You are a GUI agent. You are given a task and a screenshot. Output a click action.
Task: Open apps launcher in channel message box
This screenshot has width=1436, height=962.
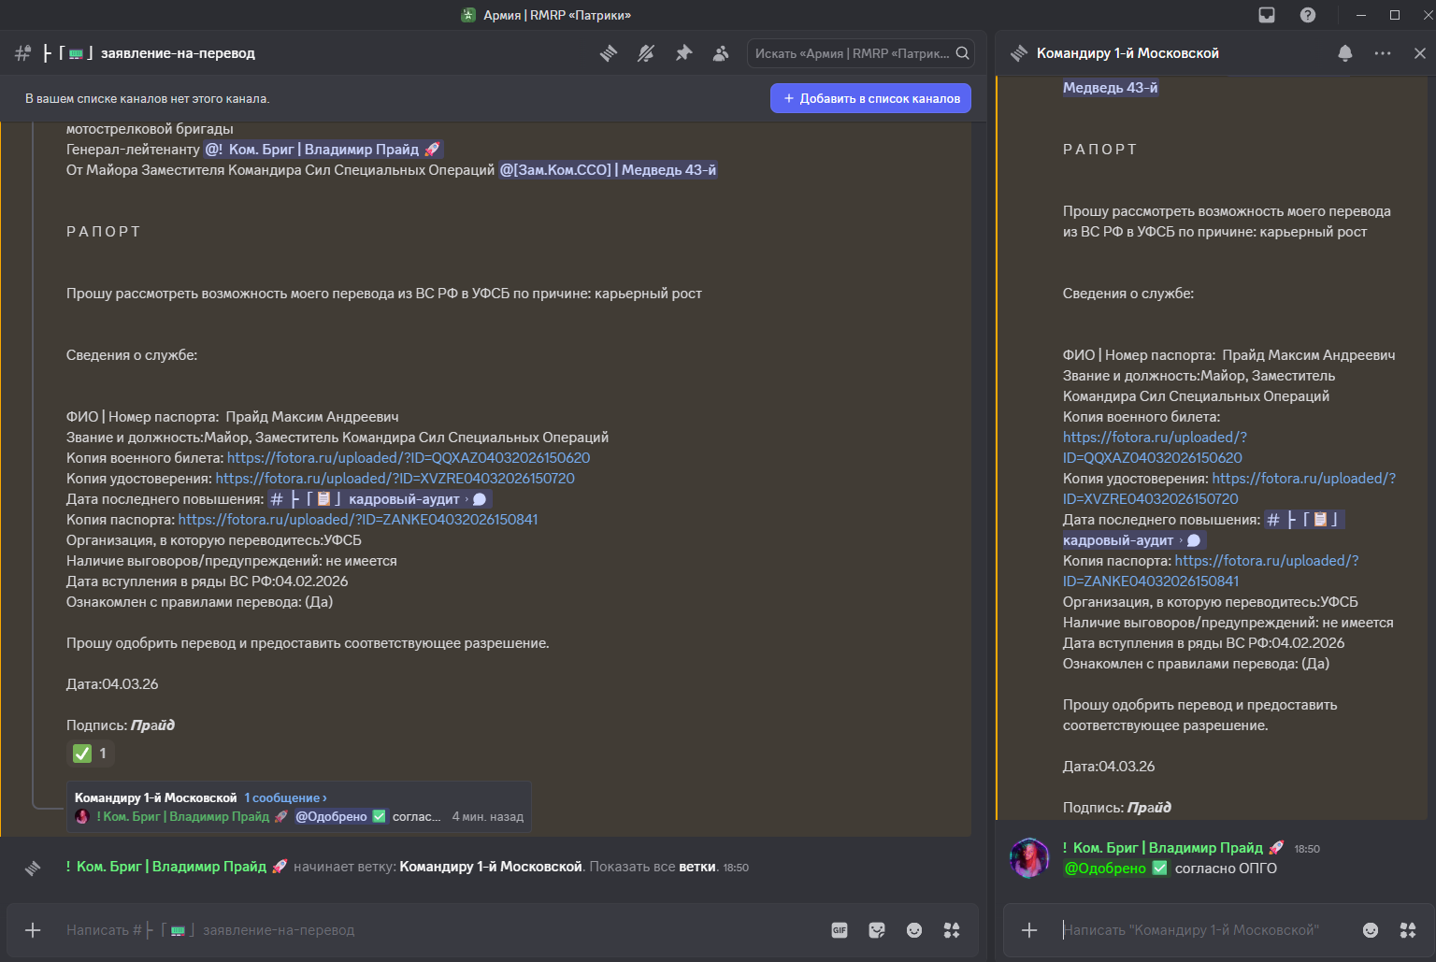(952, 929)
